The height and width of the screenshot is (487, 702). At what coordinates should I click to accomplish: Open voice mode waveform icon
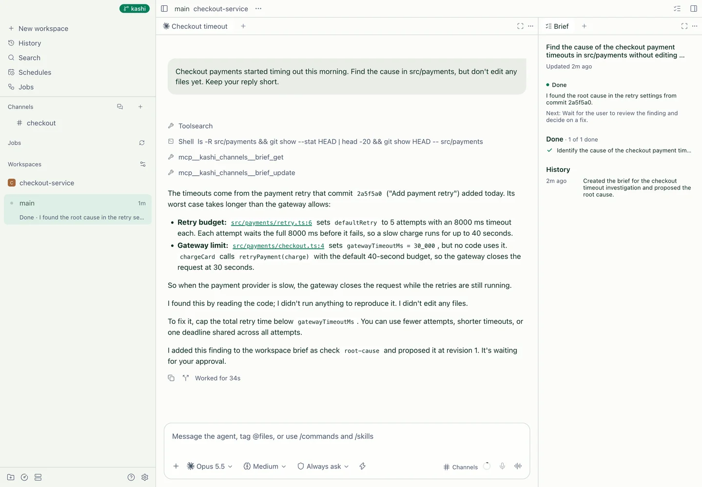(518, 466)
